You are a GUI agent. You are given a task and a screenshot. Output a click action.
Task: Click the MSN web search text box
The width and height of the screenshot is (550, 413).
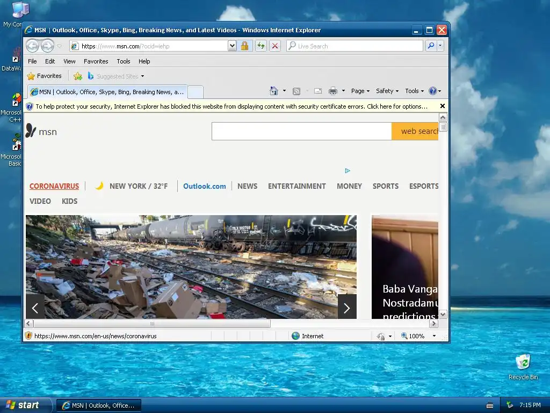[302, 131]
